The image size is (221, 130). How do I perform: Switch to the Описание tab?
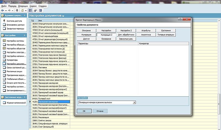click(86, 30)
